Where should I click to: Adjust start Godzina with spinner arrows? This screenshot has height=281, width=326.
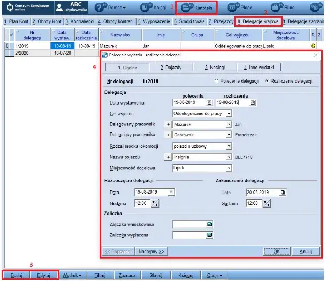pyautogui.click(x=155, y=203)
